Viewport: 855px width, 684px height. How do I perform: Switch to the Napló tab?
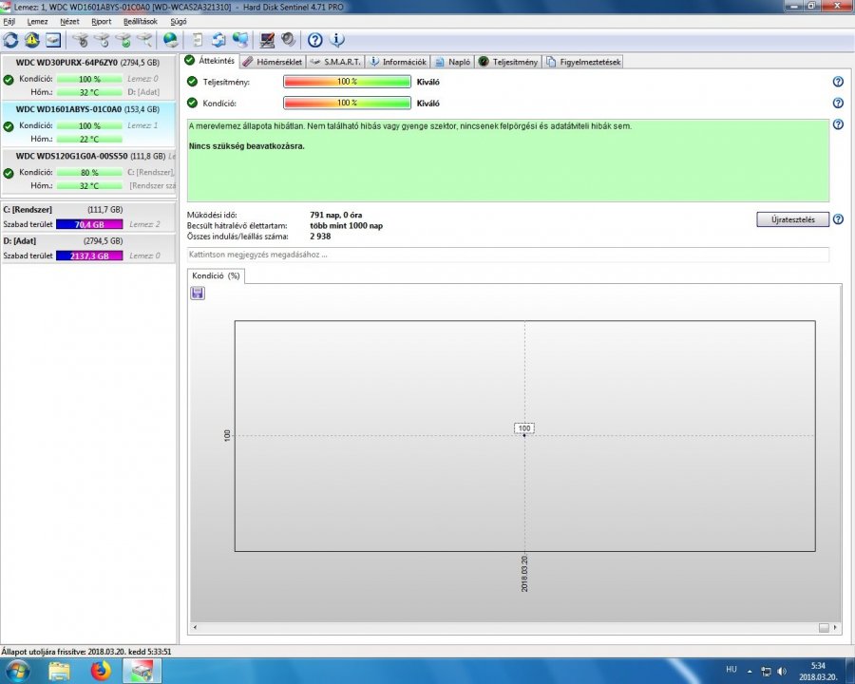452,62
